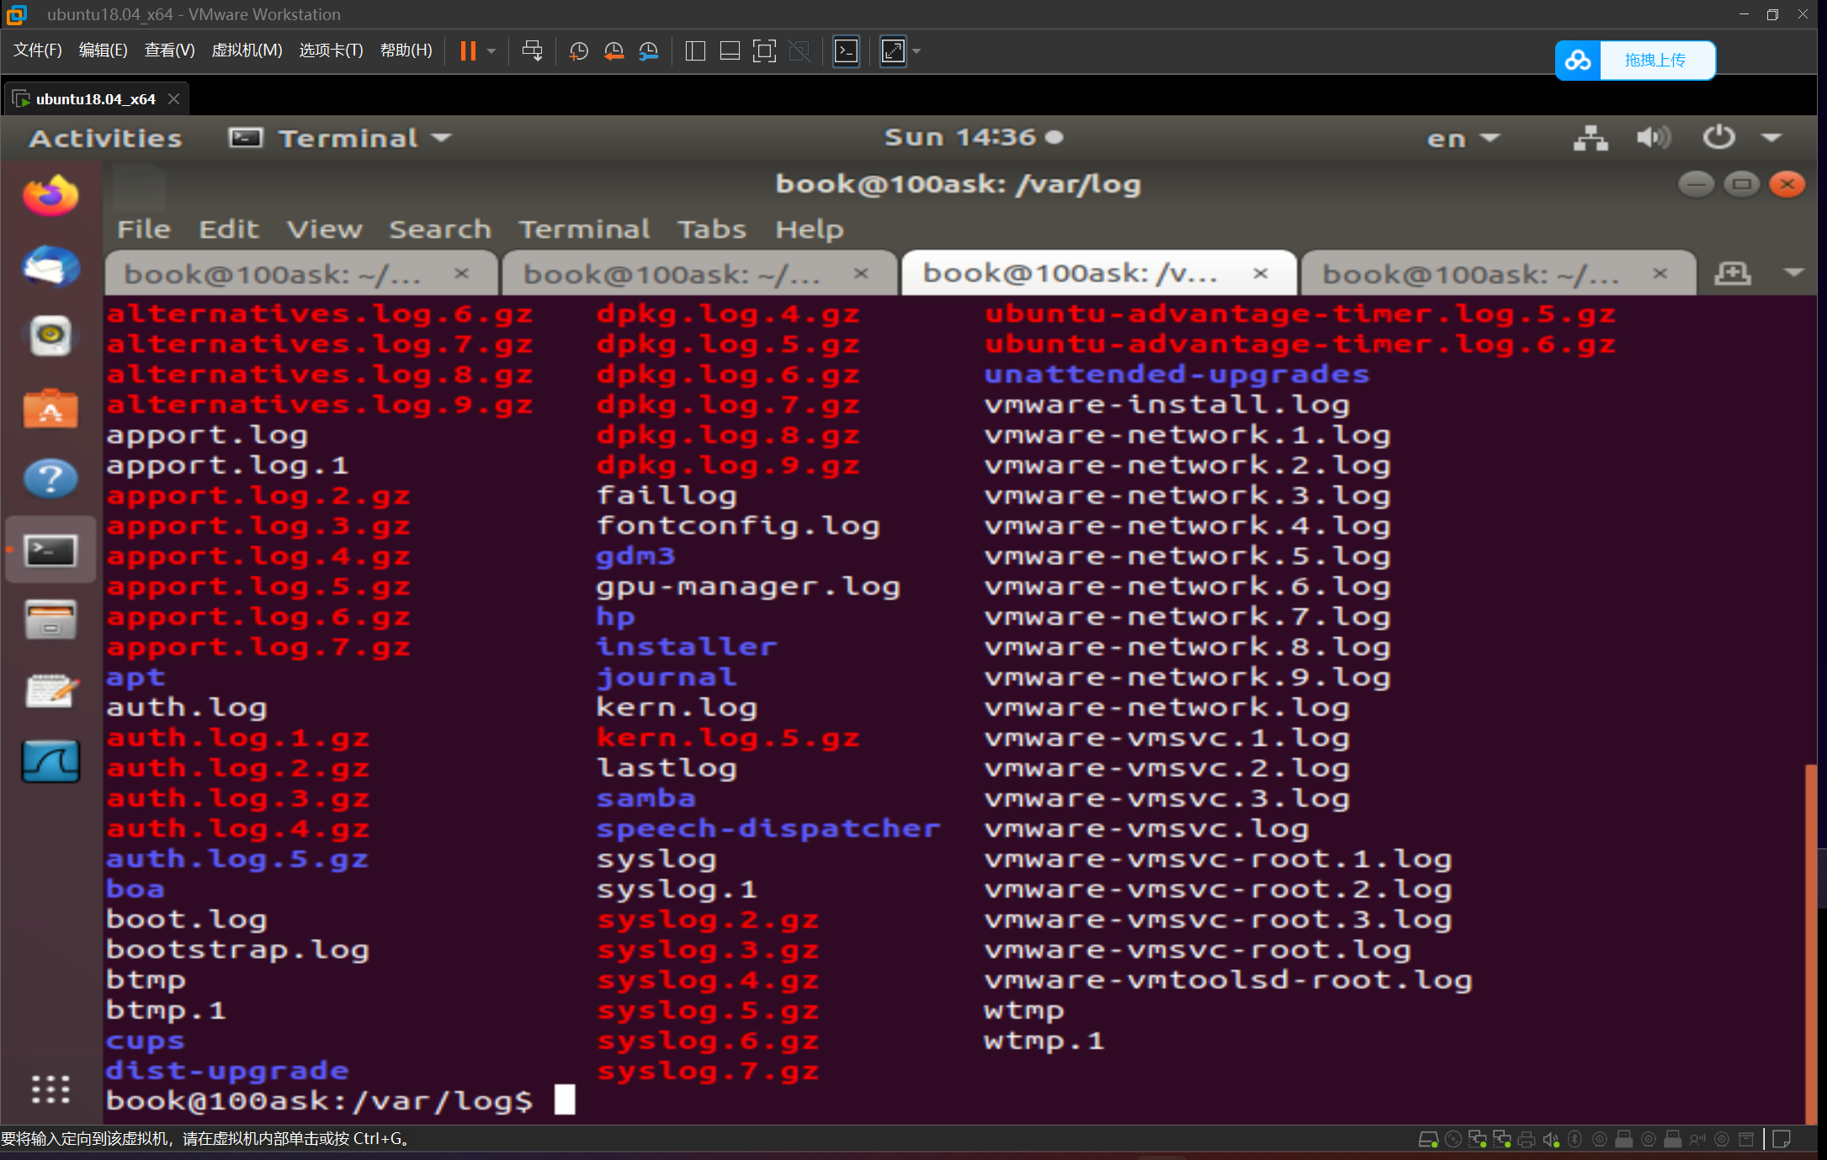Take a snapshot of the virtual machine
1827x1160 pixels.
(x=578, y=50)
